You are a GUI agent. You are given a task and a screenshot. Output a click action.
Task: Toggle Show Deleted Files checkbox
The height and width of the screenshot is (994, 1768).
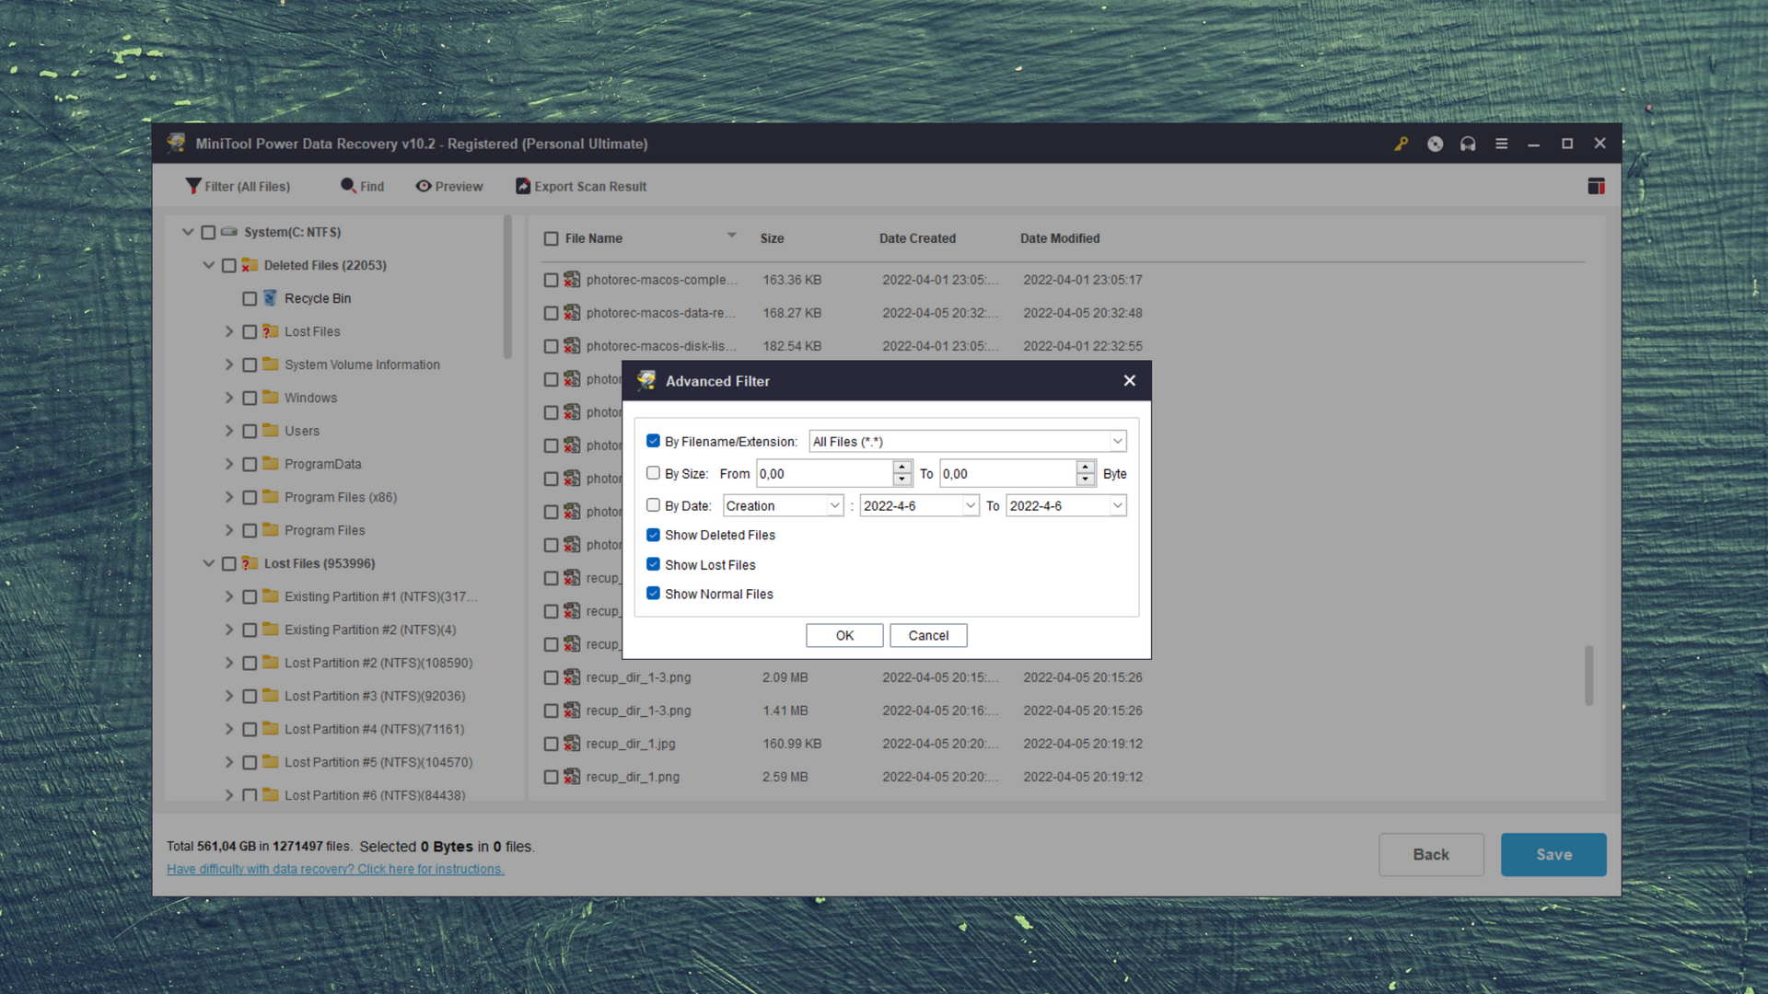pos(653,535)
